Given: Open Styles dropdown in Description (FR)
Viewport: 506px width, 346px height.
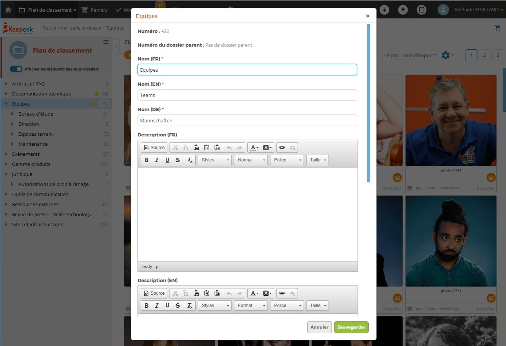Looking at the screenshot, I should (215, 160).
